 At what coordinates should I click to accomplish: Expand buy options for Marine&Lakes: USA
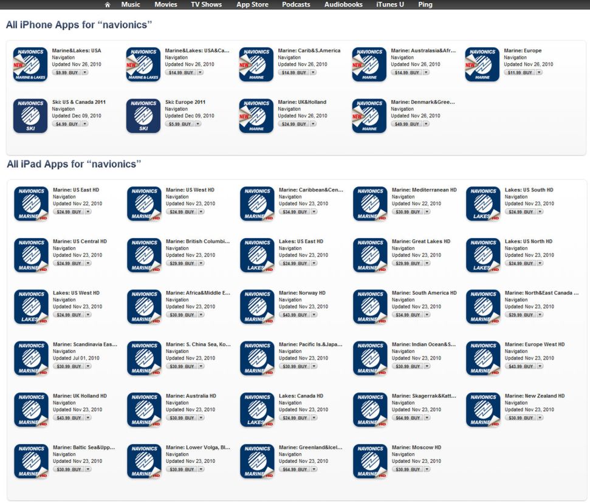pos(84,72)
